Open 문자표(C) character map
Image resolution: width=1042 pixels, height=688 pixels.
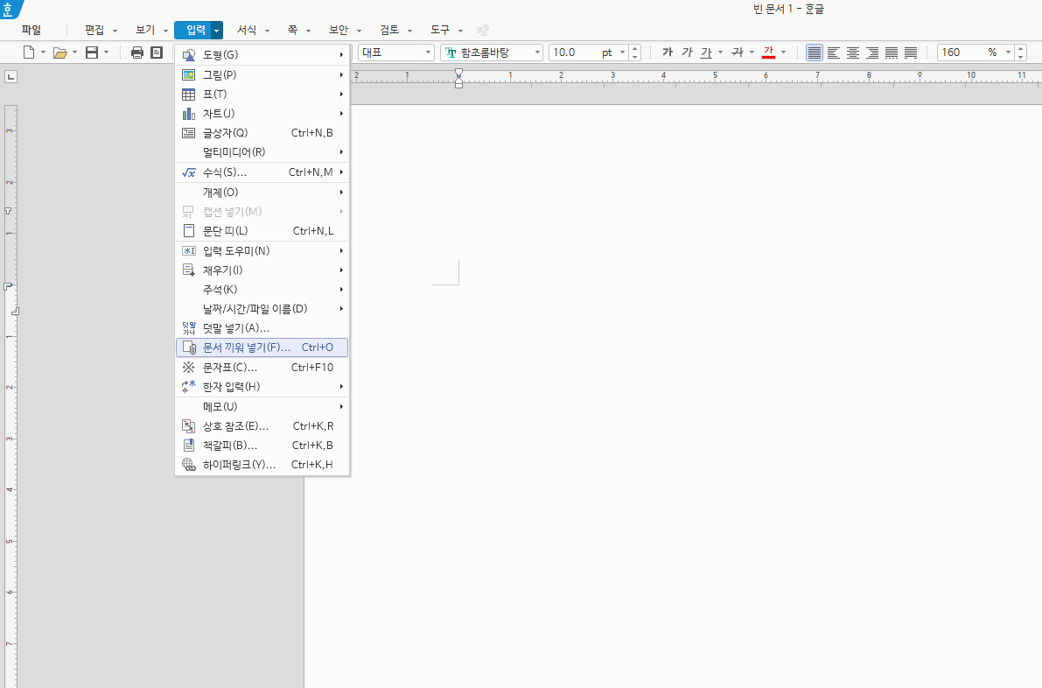(x=262, y=367)
